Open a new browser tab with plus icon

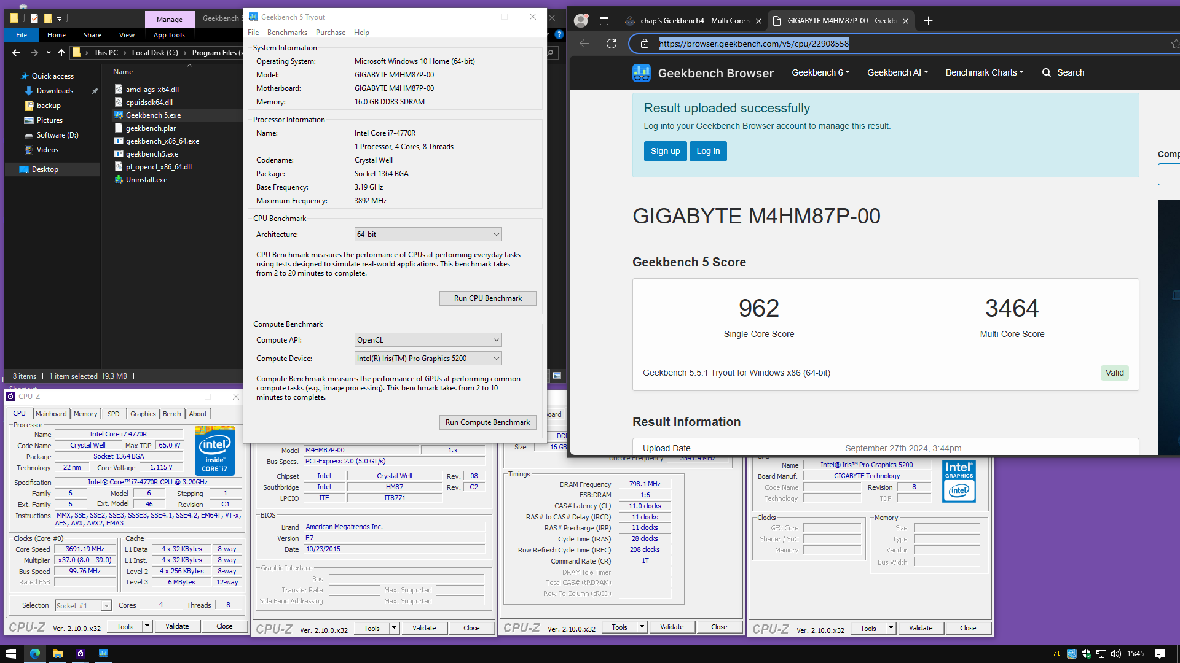click(x=928, y=21)
